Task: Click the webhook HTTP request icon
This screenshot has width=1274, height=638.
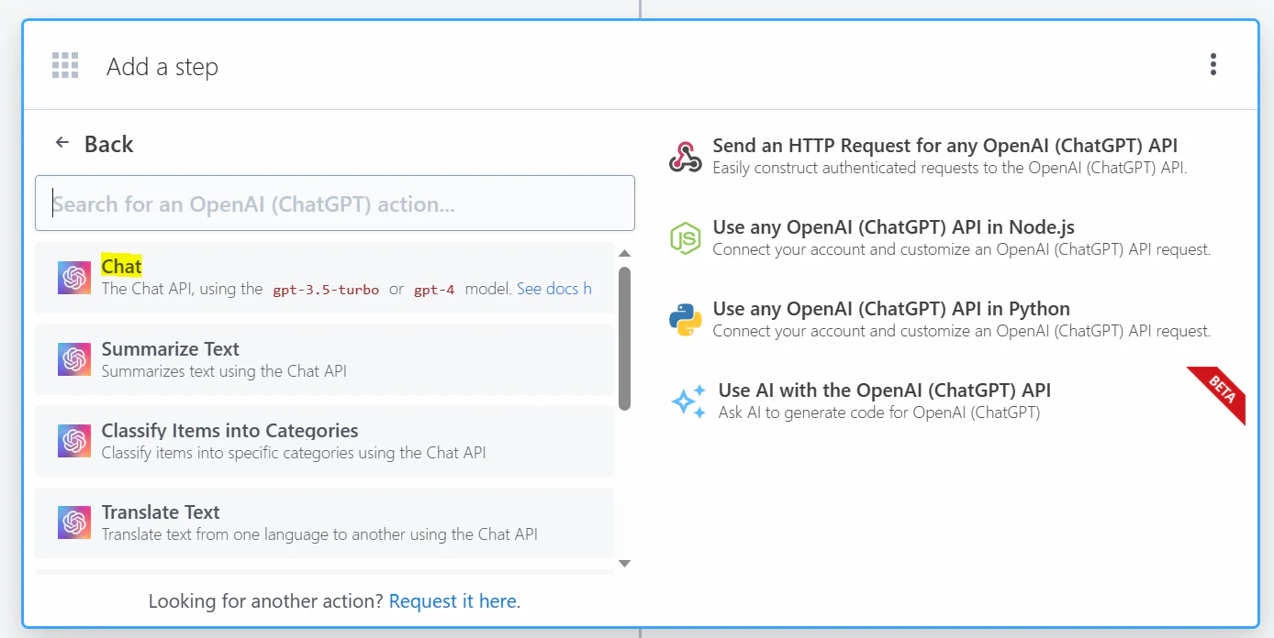Action: [686, 157]
